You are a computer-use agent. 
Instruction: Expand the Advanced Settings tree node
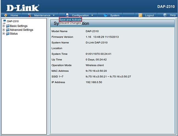click(4, 30)
